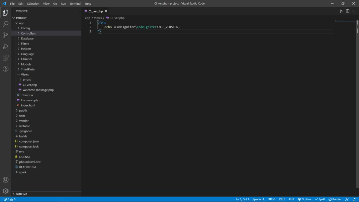Open the Run menu
The width and height of the screenshot is (359, 202).
(63, 3)
